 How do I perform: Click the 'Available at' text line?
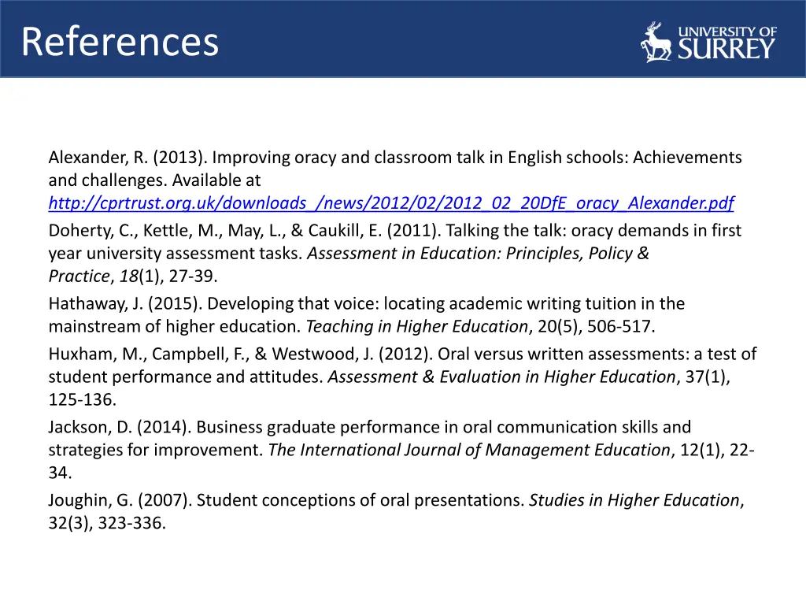coord(155,180)
